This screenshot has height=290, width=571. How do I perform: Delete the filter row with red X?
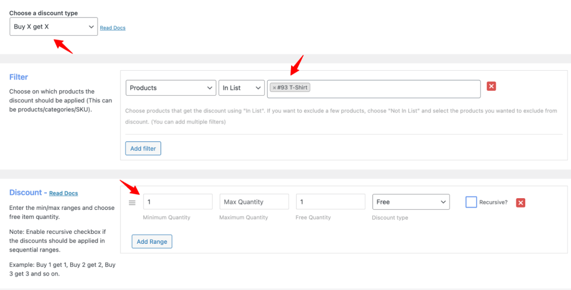(x=491, y=86)
